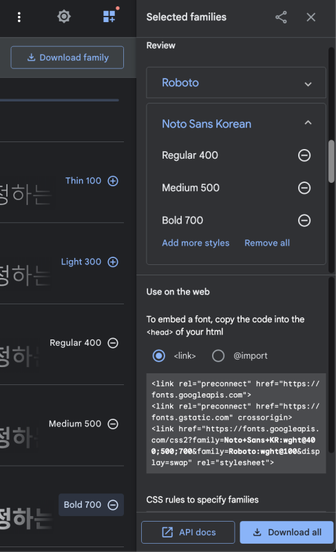This screenshot has height=552, width=336.
Task: Open the three-dot more options menu
Action: click(x=19, y=17)
